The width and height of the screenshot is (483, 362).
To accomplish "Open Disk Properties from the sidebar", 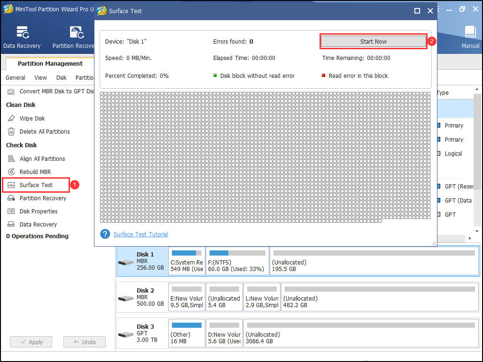I will 39,211.
